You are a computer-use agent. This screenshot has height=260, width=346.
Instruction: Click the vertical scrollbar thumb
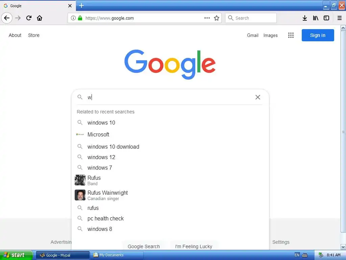(x=343, y=132)
